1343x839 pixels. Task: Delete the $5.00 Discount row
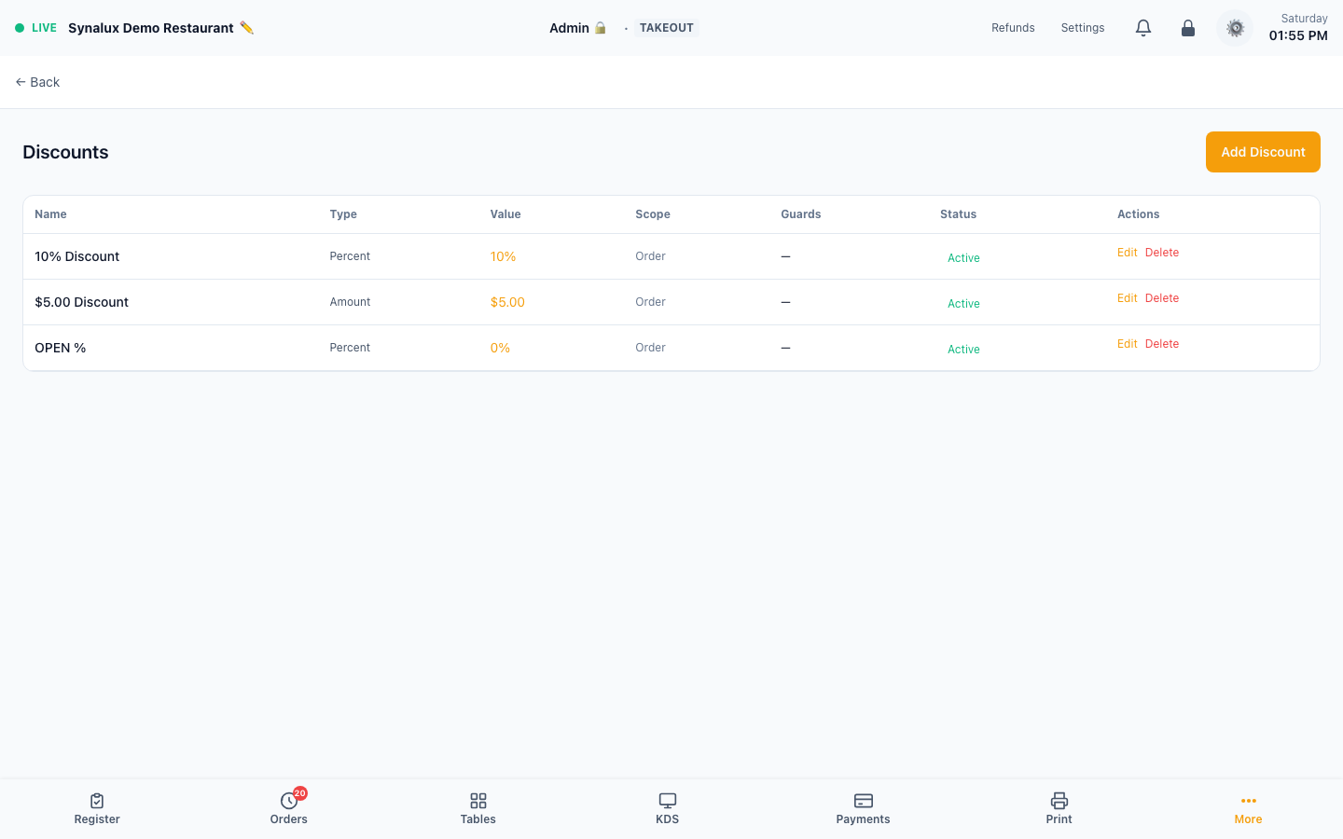click(1162, 298)
